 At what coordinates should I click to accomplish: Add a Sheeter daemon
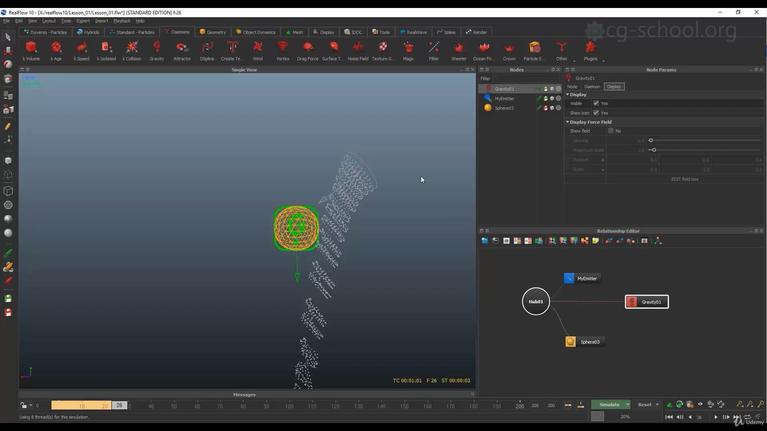point(459,51)
